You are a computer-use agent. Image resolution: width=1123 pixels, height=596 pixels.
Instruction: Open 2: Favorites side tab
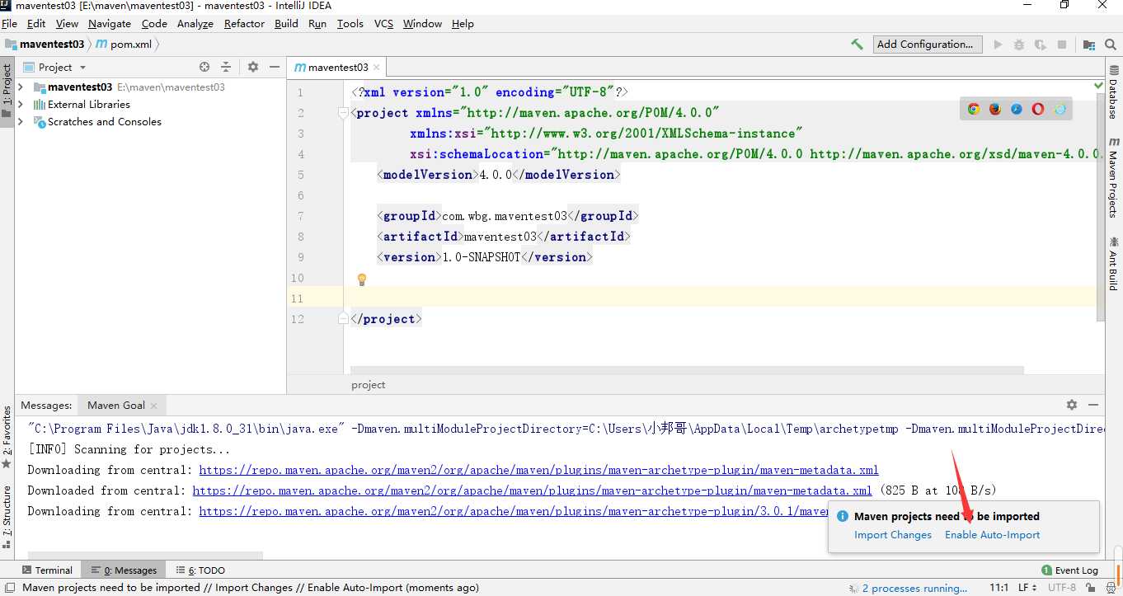tap(7, 437)
